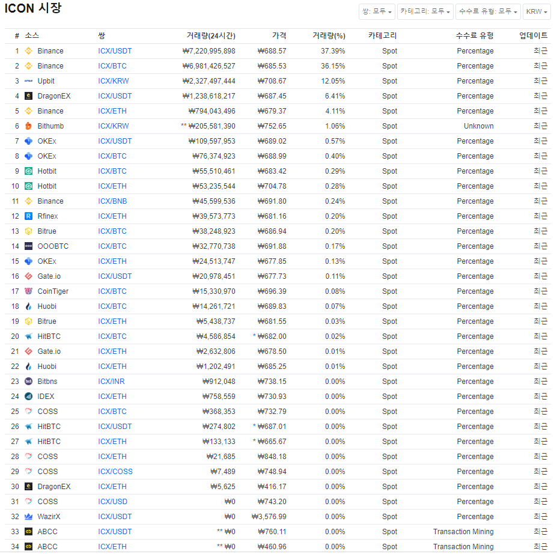Click the CoinTiger logo in row 17
The image size is (557, 554).
28,291
